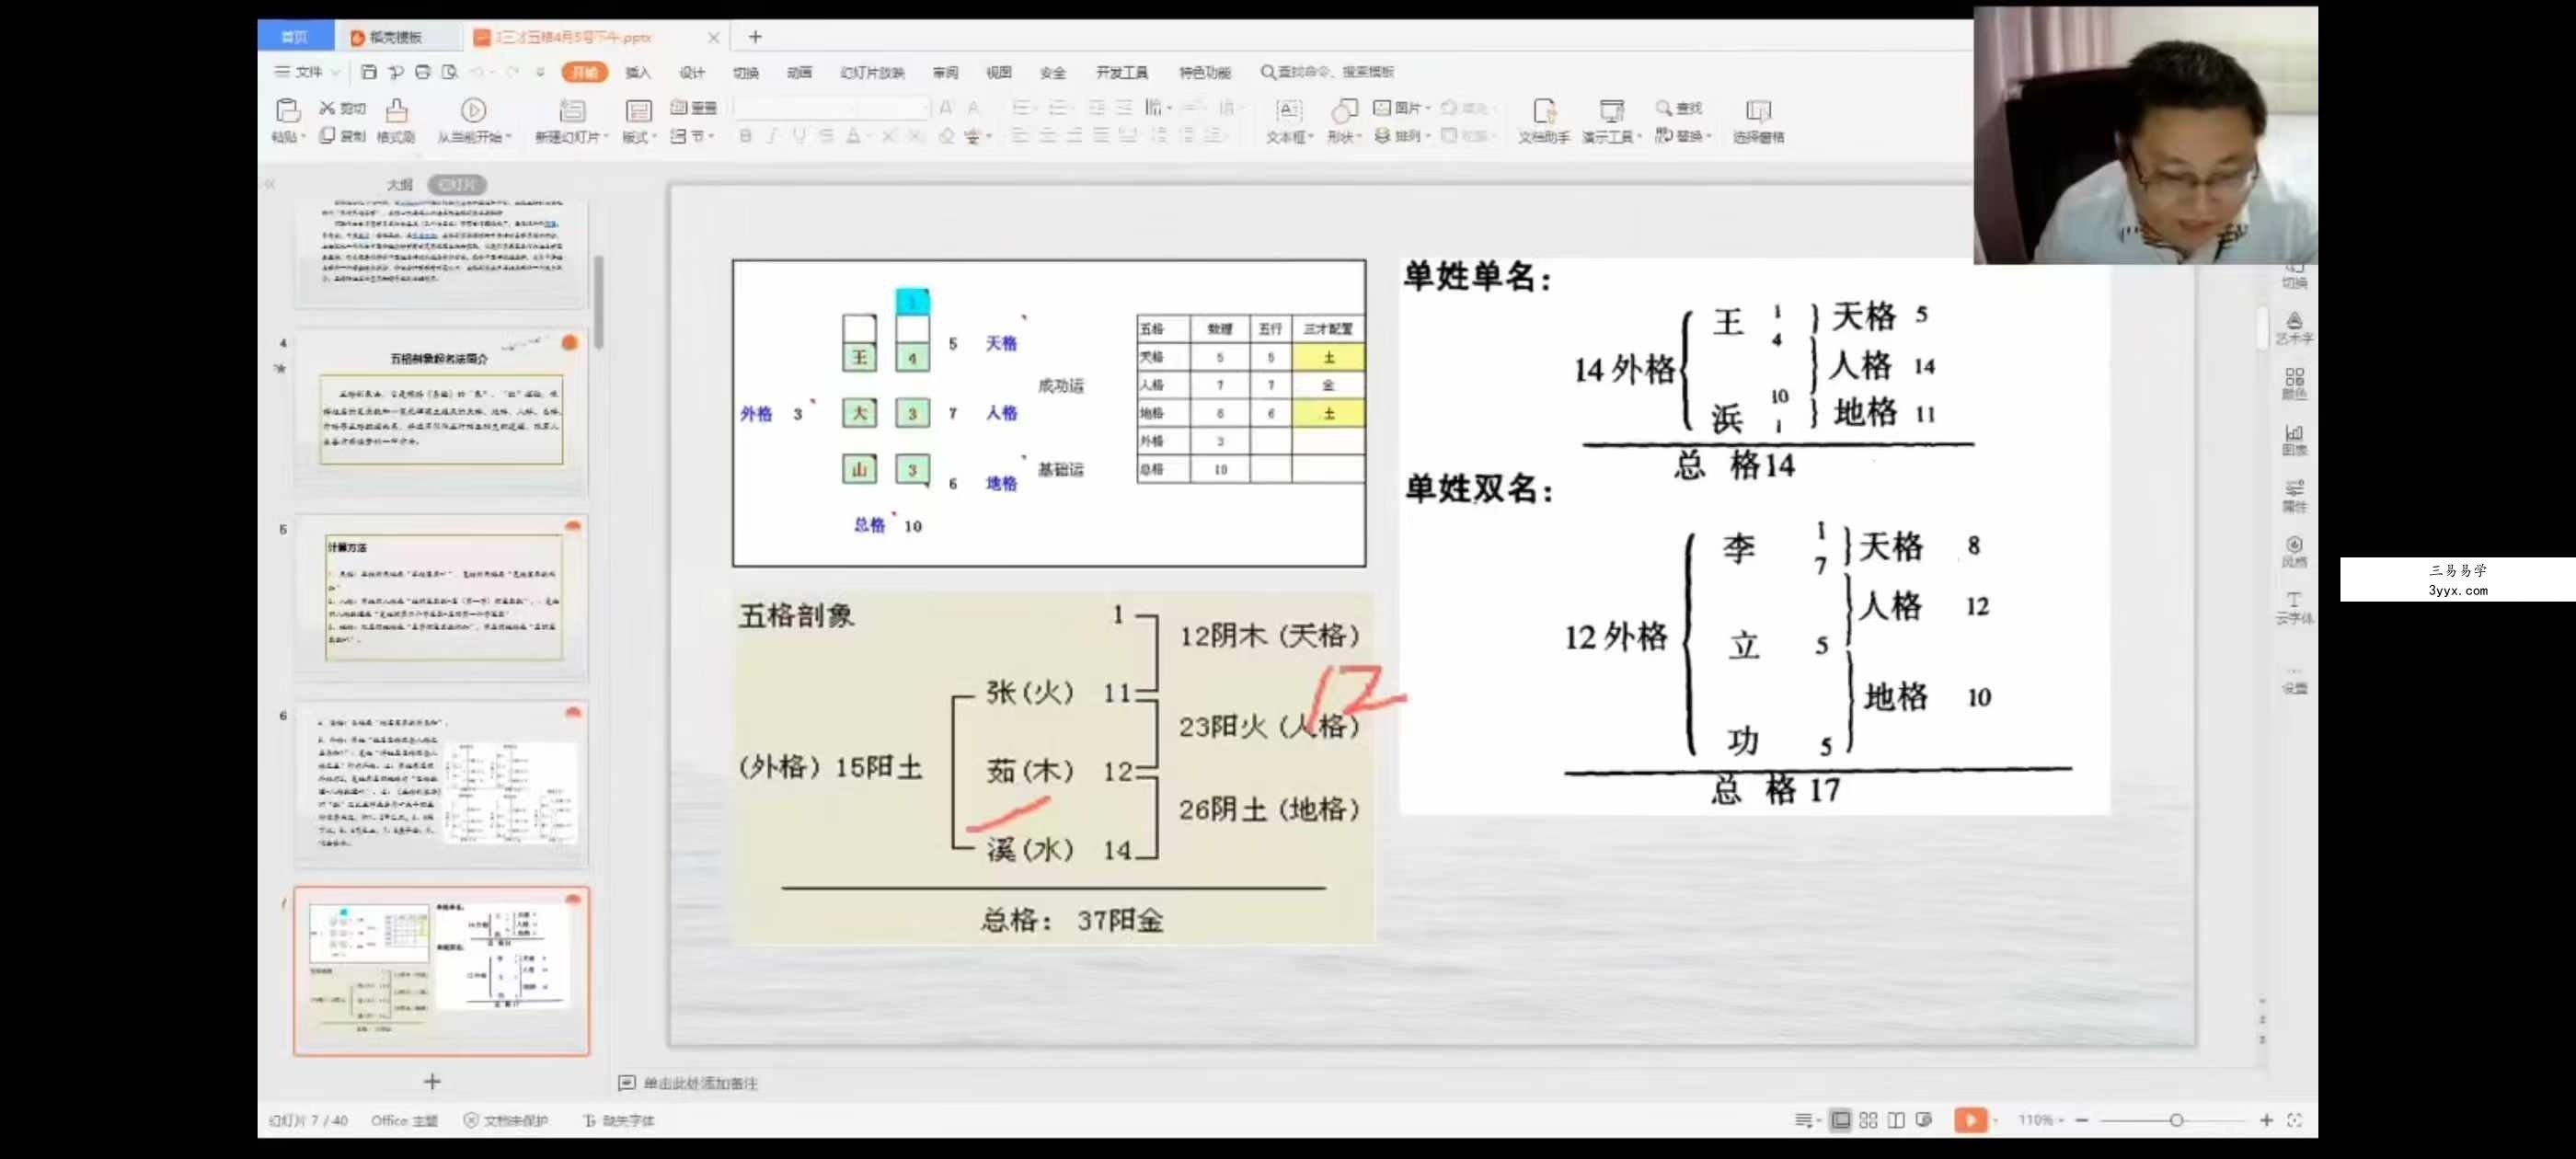Viewport: 2576px width, 1159px height.
Task: Open the Animation (动画) ribbon tab
Action: click(x=799, y=72)
